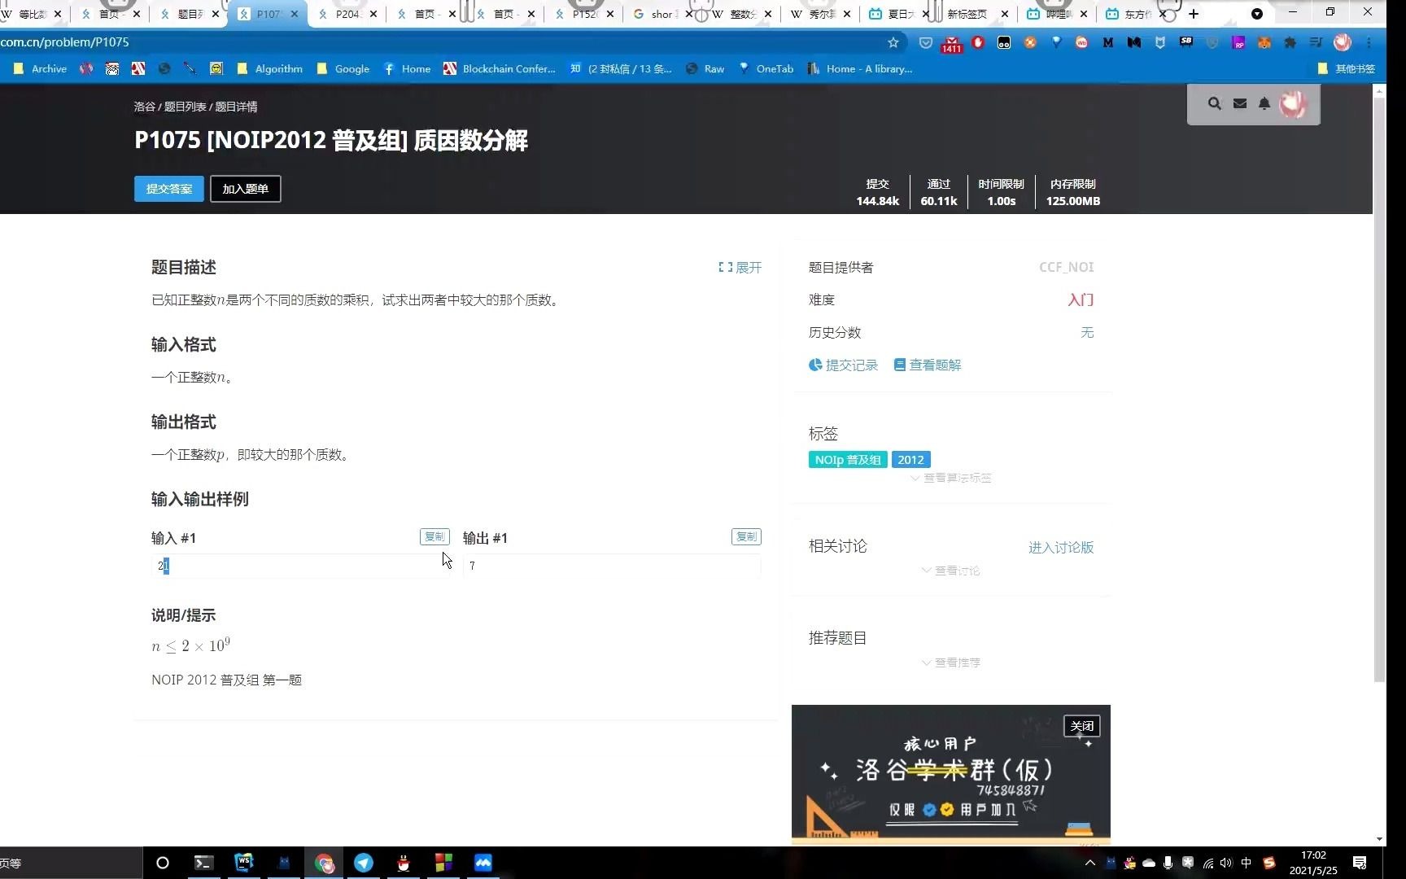Open the Raw bookmark
Image resolution: width=1406 pixels, height=879 pixels.
pyautogui.click(x=705, y=69)
